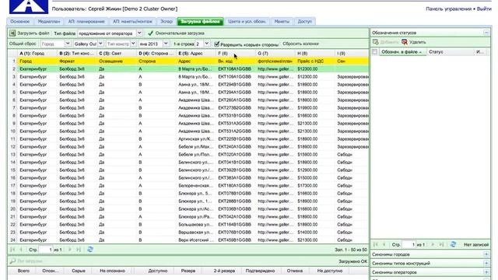Click the upload file spreadsheet icon
498x280 pixels.
coord(12,33)
